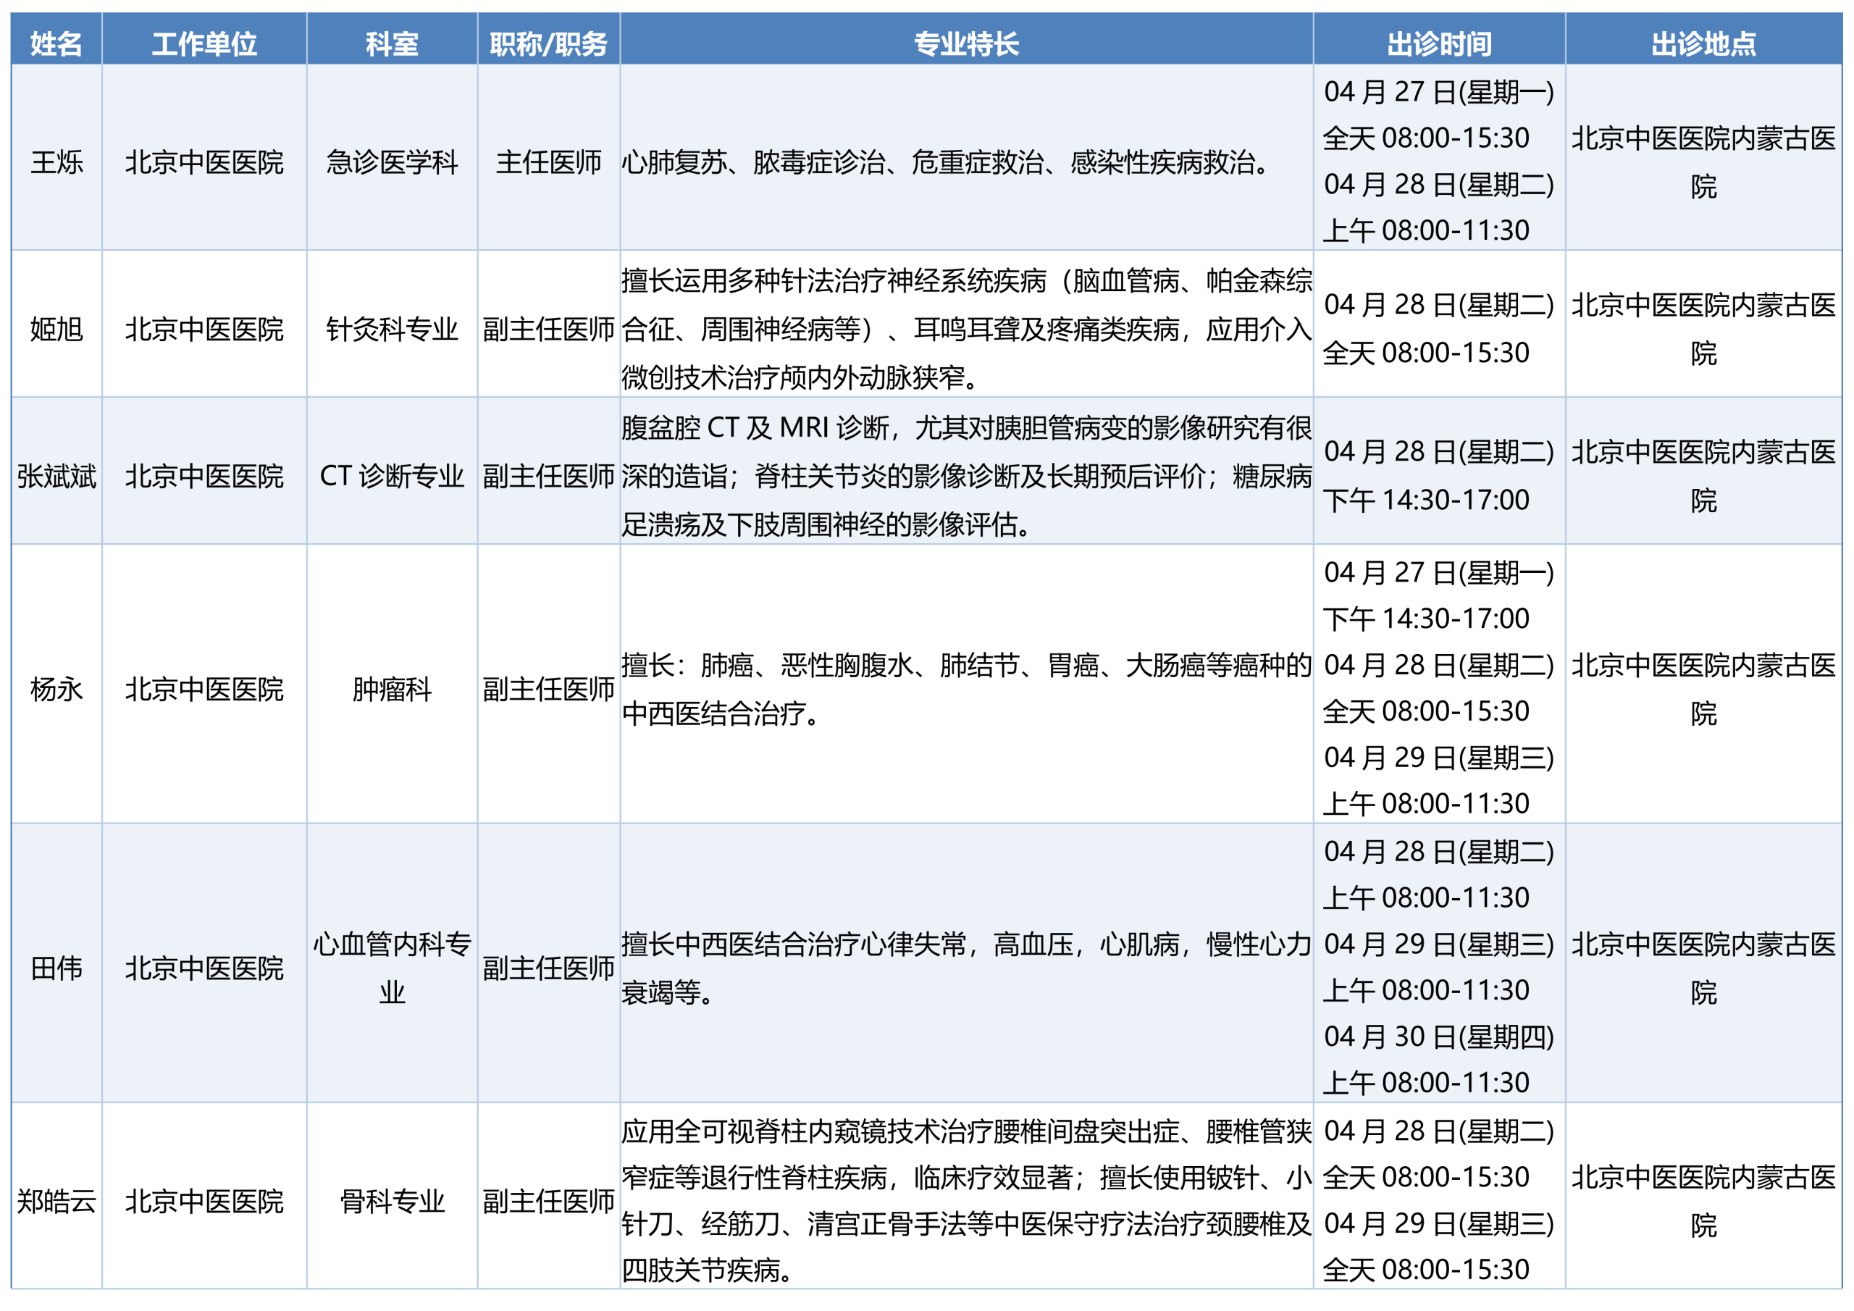Select the name cell 姬旭
Viewport: 1854px width, 1311px height.
tap(56, 329)
